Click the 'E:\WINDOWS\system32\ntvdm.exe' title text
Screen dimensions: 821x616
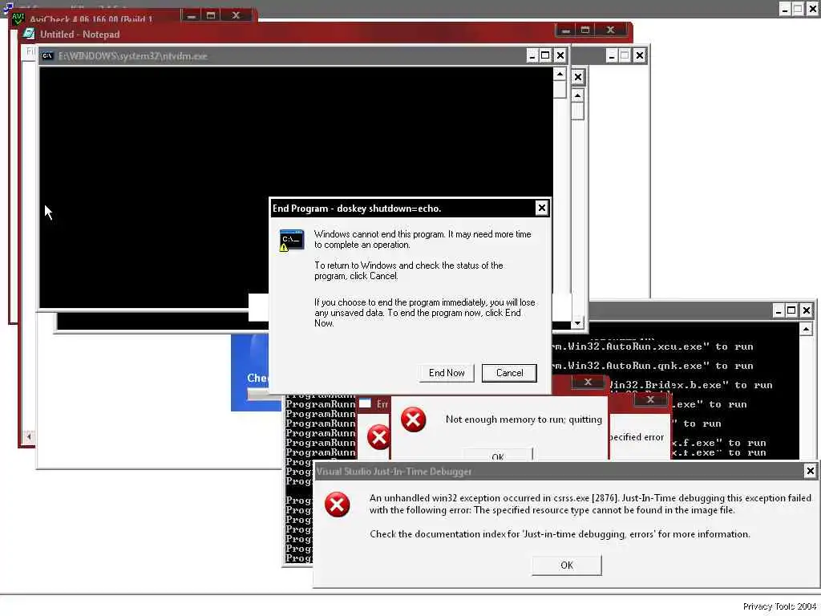(x=133, y=56)
